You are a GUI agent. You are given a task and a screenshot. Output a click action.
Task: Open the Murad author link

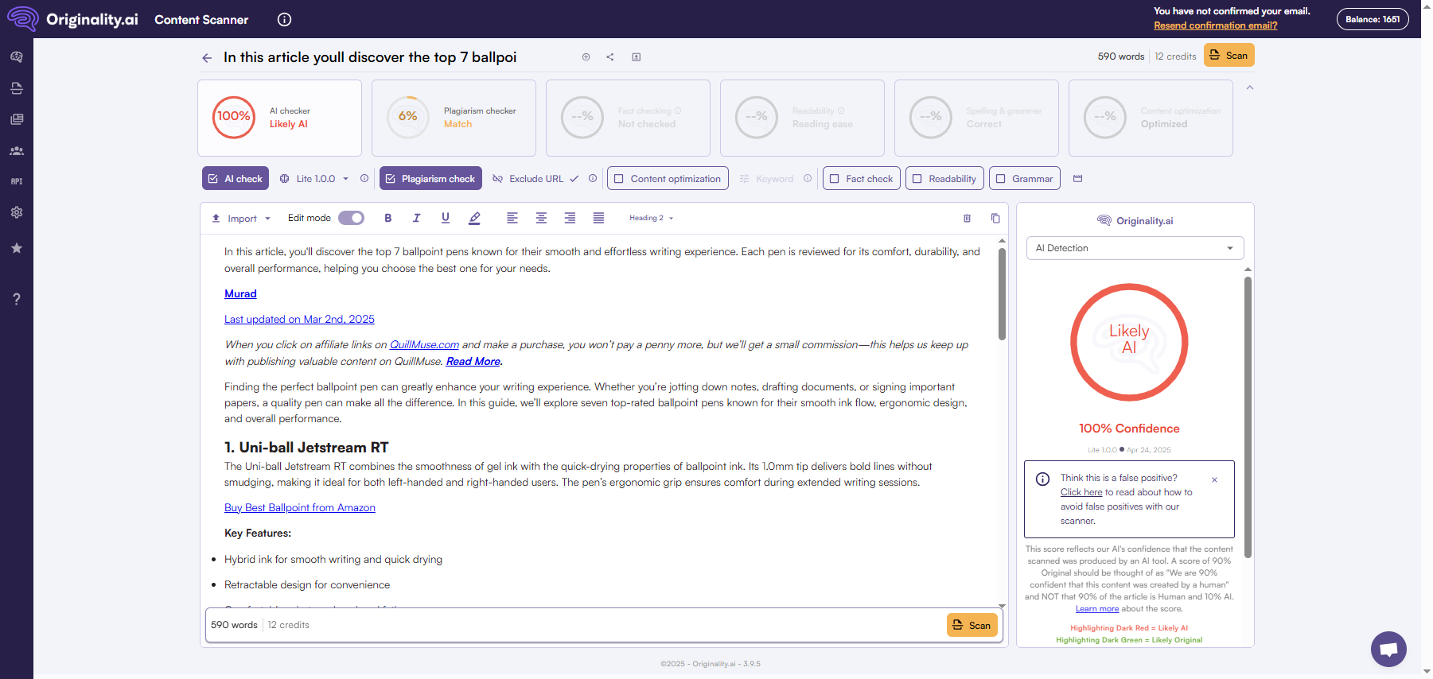click(x=240, y=293)
